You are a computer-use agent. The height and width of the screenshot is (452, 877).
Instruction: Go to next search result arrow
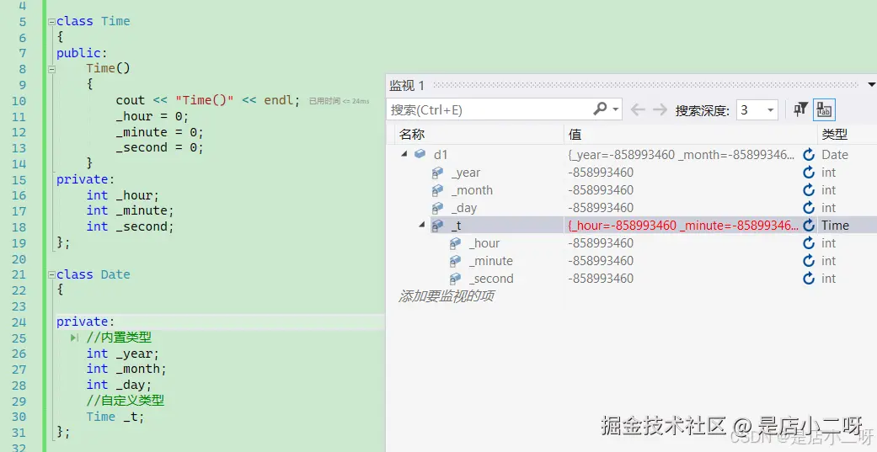660,109
